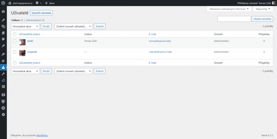Click the tomas@wpress.help email link
The width and height of the screenshot is (277, 139).
160,41
